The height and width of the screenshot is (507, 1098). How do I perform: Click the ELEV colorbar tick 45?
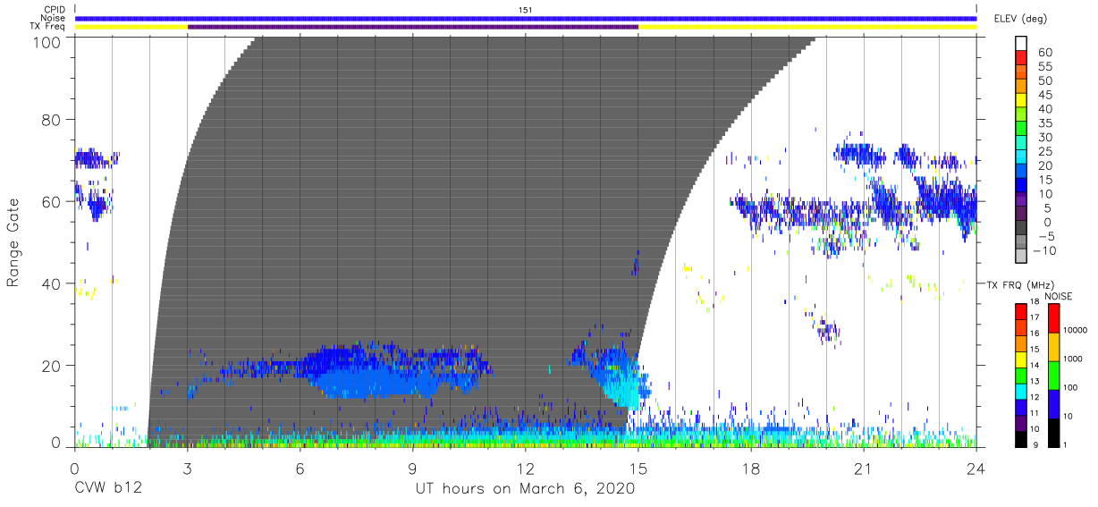1045,96
